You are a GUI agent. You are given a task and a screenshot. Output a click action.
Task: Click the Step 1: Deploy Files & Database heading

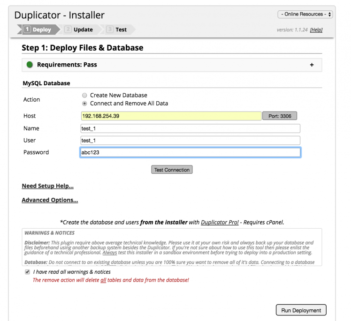click(83, 48)
